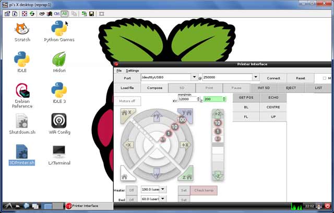334x213 pixels.
Task: Switch VNC viewer to full screen
Action: [x=25, y=14]
